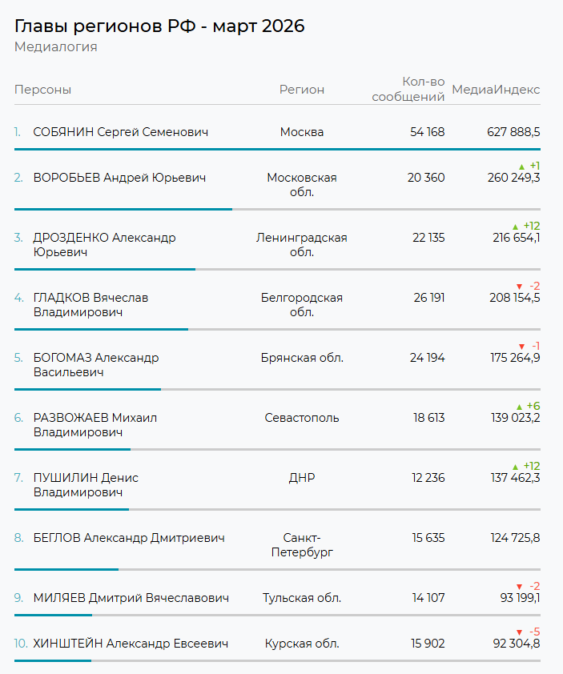
Task: Click the progress bar under Собянин row
Action: pyautogui.click(x=277, y=149)
